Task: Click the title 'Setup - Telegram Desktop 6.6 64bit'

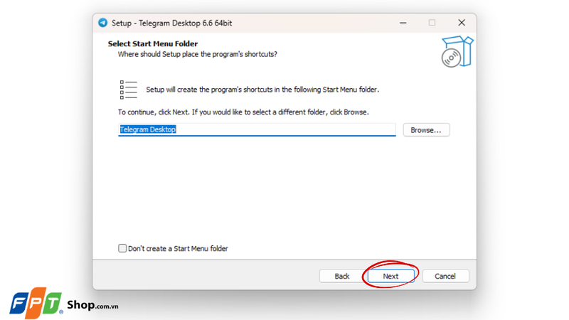Action: 171,23
